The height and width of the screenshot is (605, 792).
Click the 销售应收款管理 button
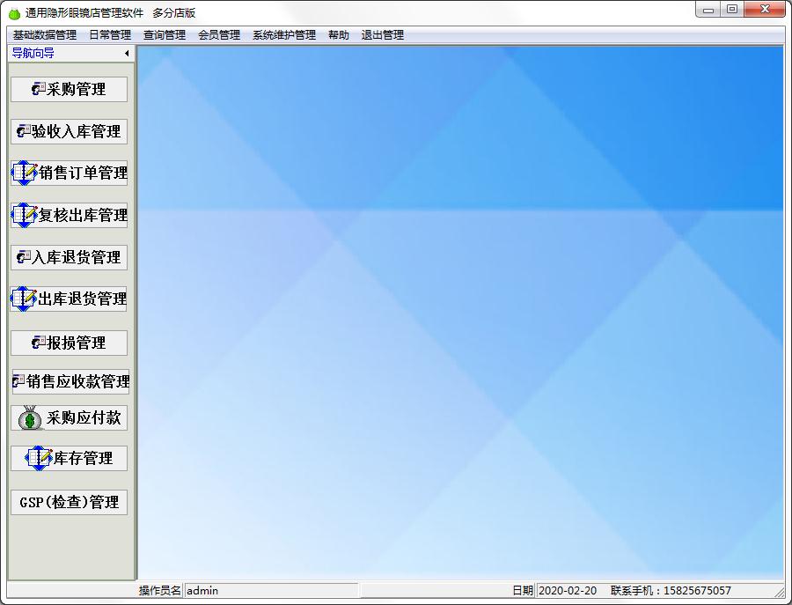coord(70,381)
